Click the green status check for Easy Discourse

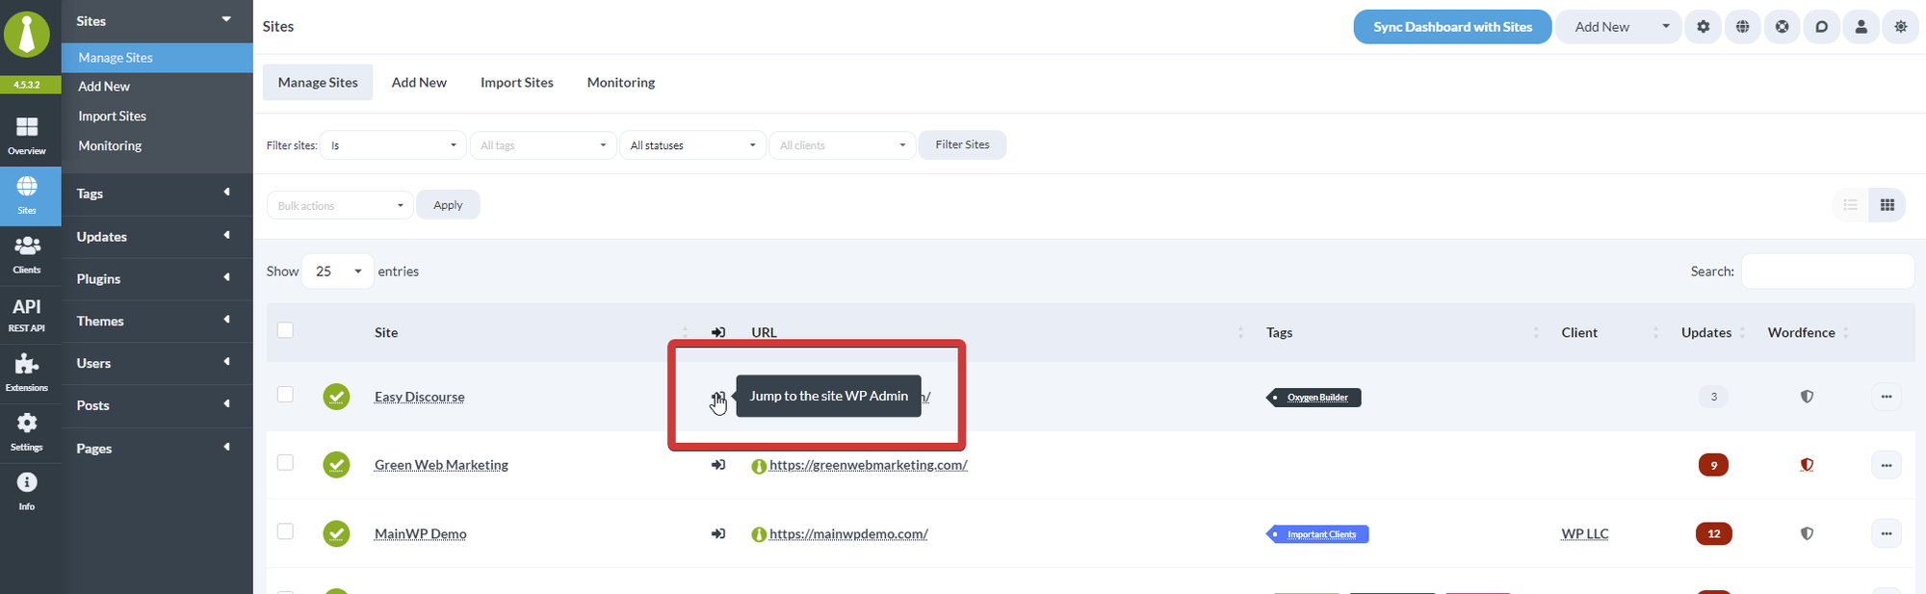336,397
